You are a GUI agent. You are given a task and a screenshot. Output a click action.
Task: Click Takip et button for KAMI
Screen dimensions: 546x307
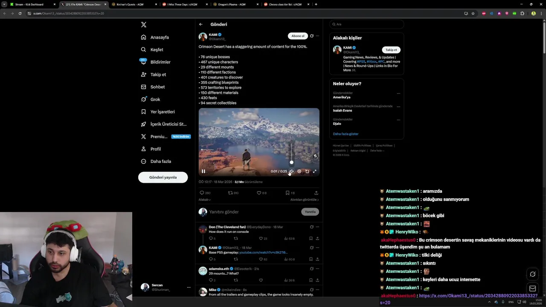391,50
